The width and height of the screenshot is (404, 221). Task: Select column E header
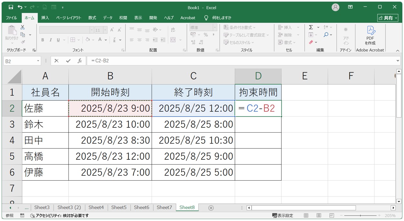pos(304,76)
